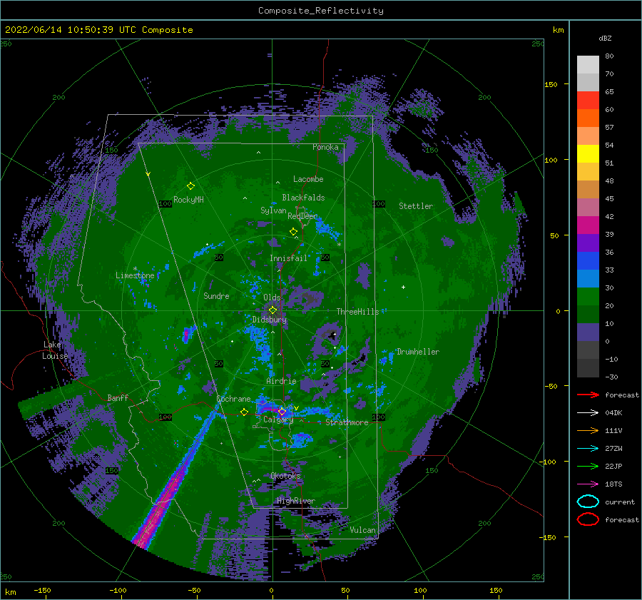Select the slate purple 0–10 dBZ swatch
The image size is (642, 600).
[588, 332]
